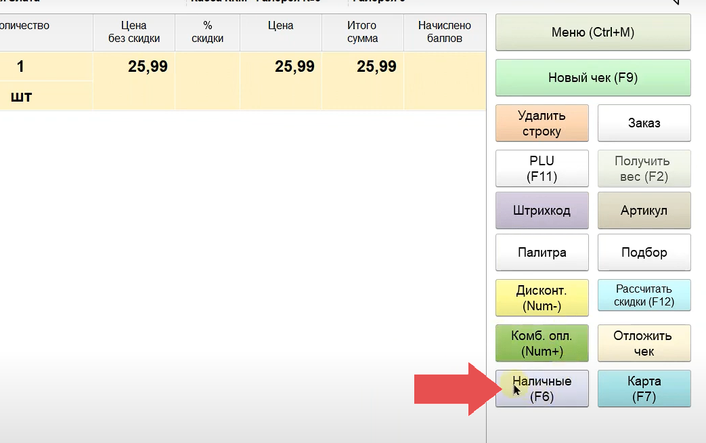The height and width of the screenshot is (443, 706).
Task: Click the % скидки column header
Action: coord(207,32)
